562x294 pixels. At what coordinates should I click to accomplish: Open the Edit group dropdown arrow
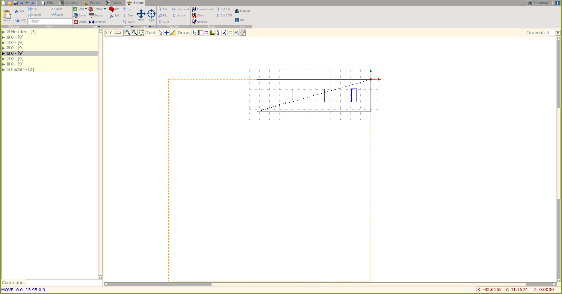pyautogui.click(x=99, y=27)
